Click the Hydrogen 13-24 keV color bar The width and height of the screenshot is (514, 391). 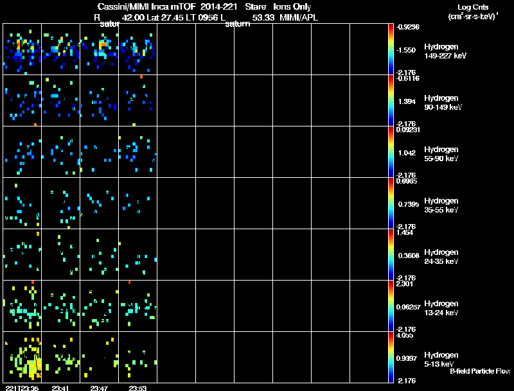click(x=391, y=306)
